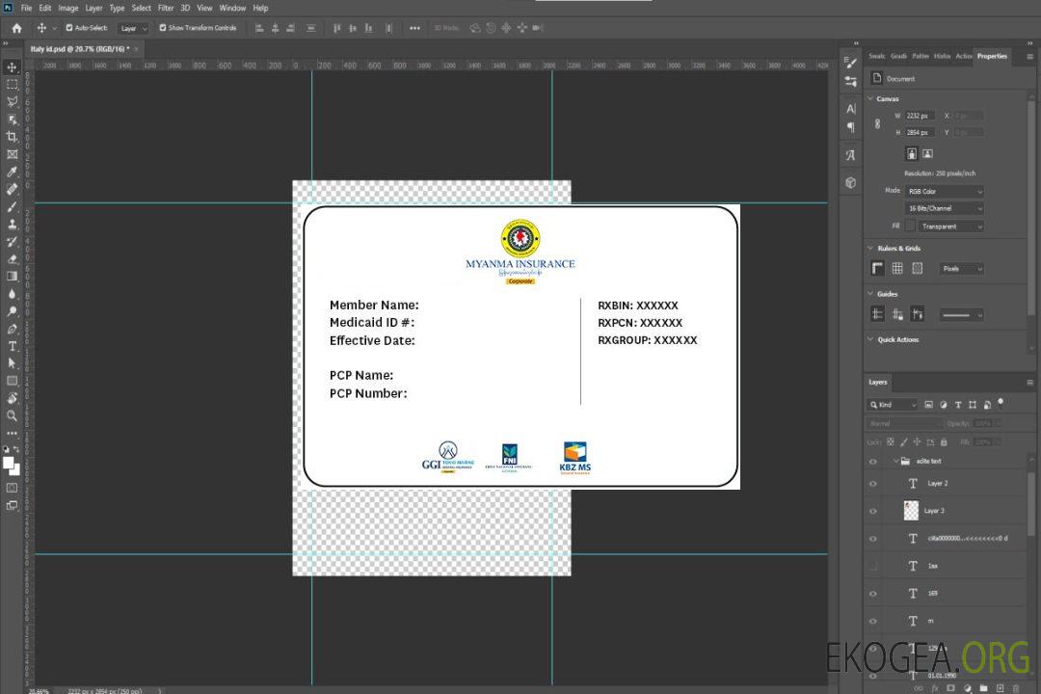Select the Move tool in the toolbox

click(x=12, y=67)
